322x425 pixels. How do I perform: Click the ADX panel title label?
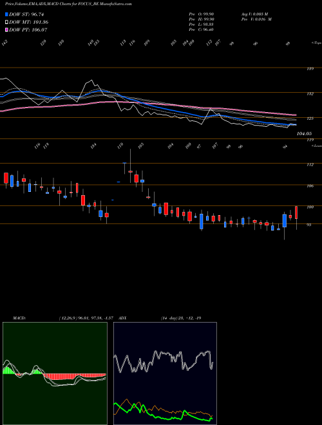click(122, 318)
